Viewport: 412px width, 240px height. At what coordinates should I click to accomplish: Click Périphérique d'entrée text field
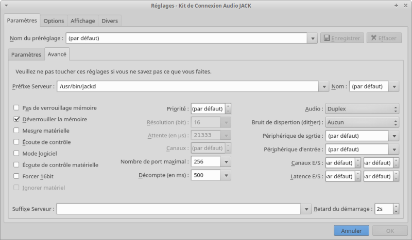pyautogui.click(x=357, y=150)
